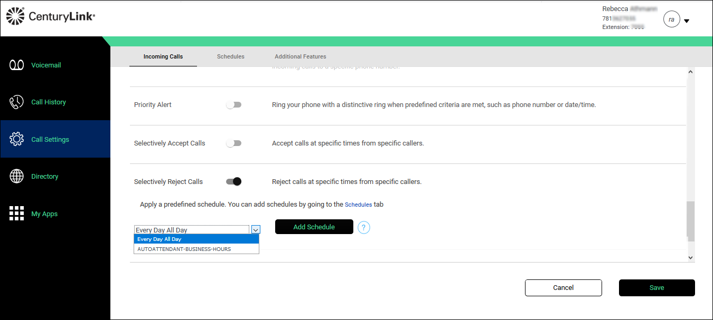Collapse the schedule dropdown arrow
713x320 pixels.
(x=255, y=230)
